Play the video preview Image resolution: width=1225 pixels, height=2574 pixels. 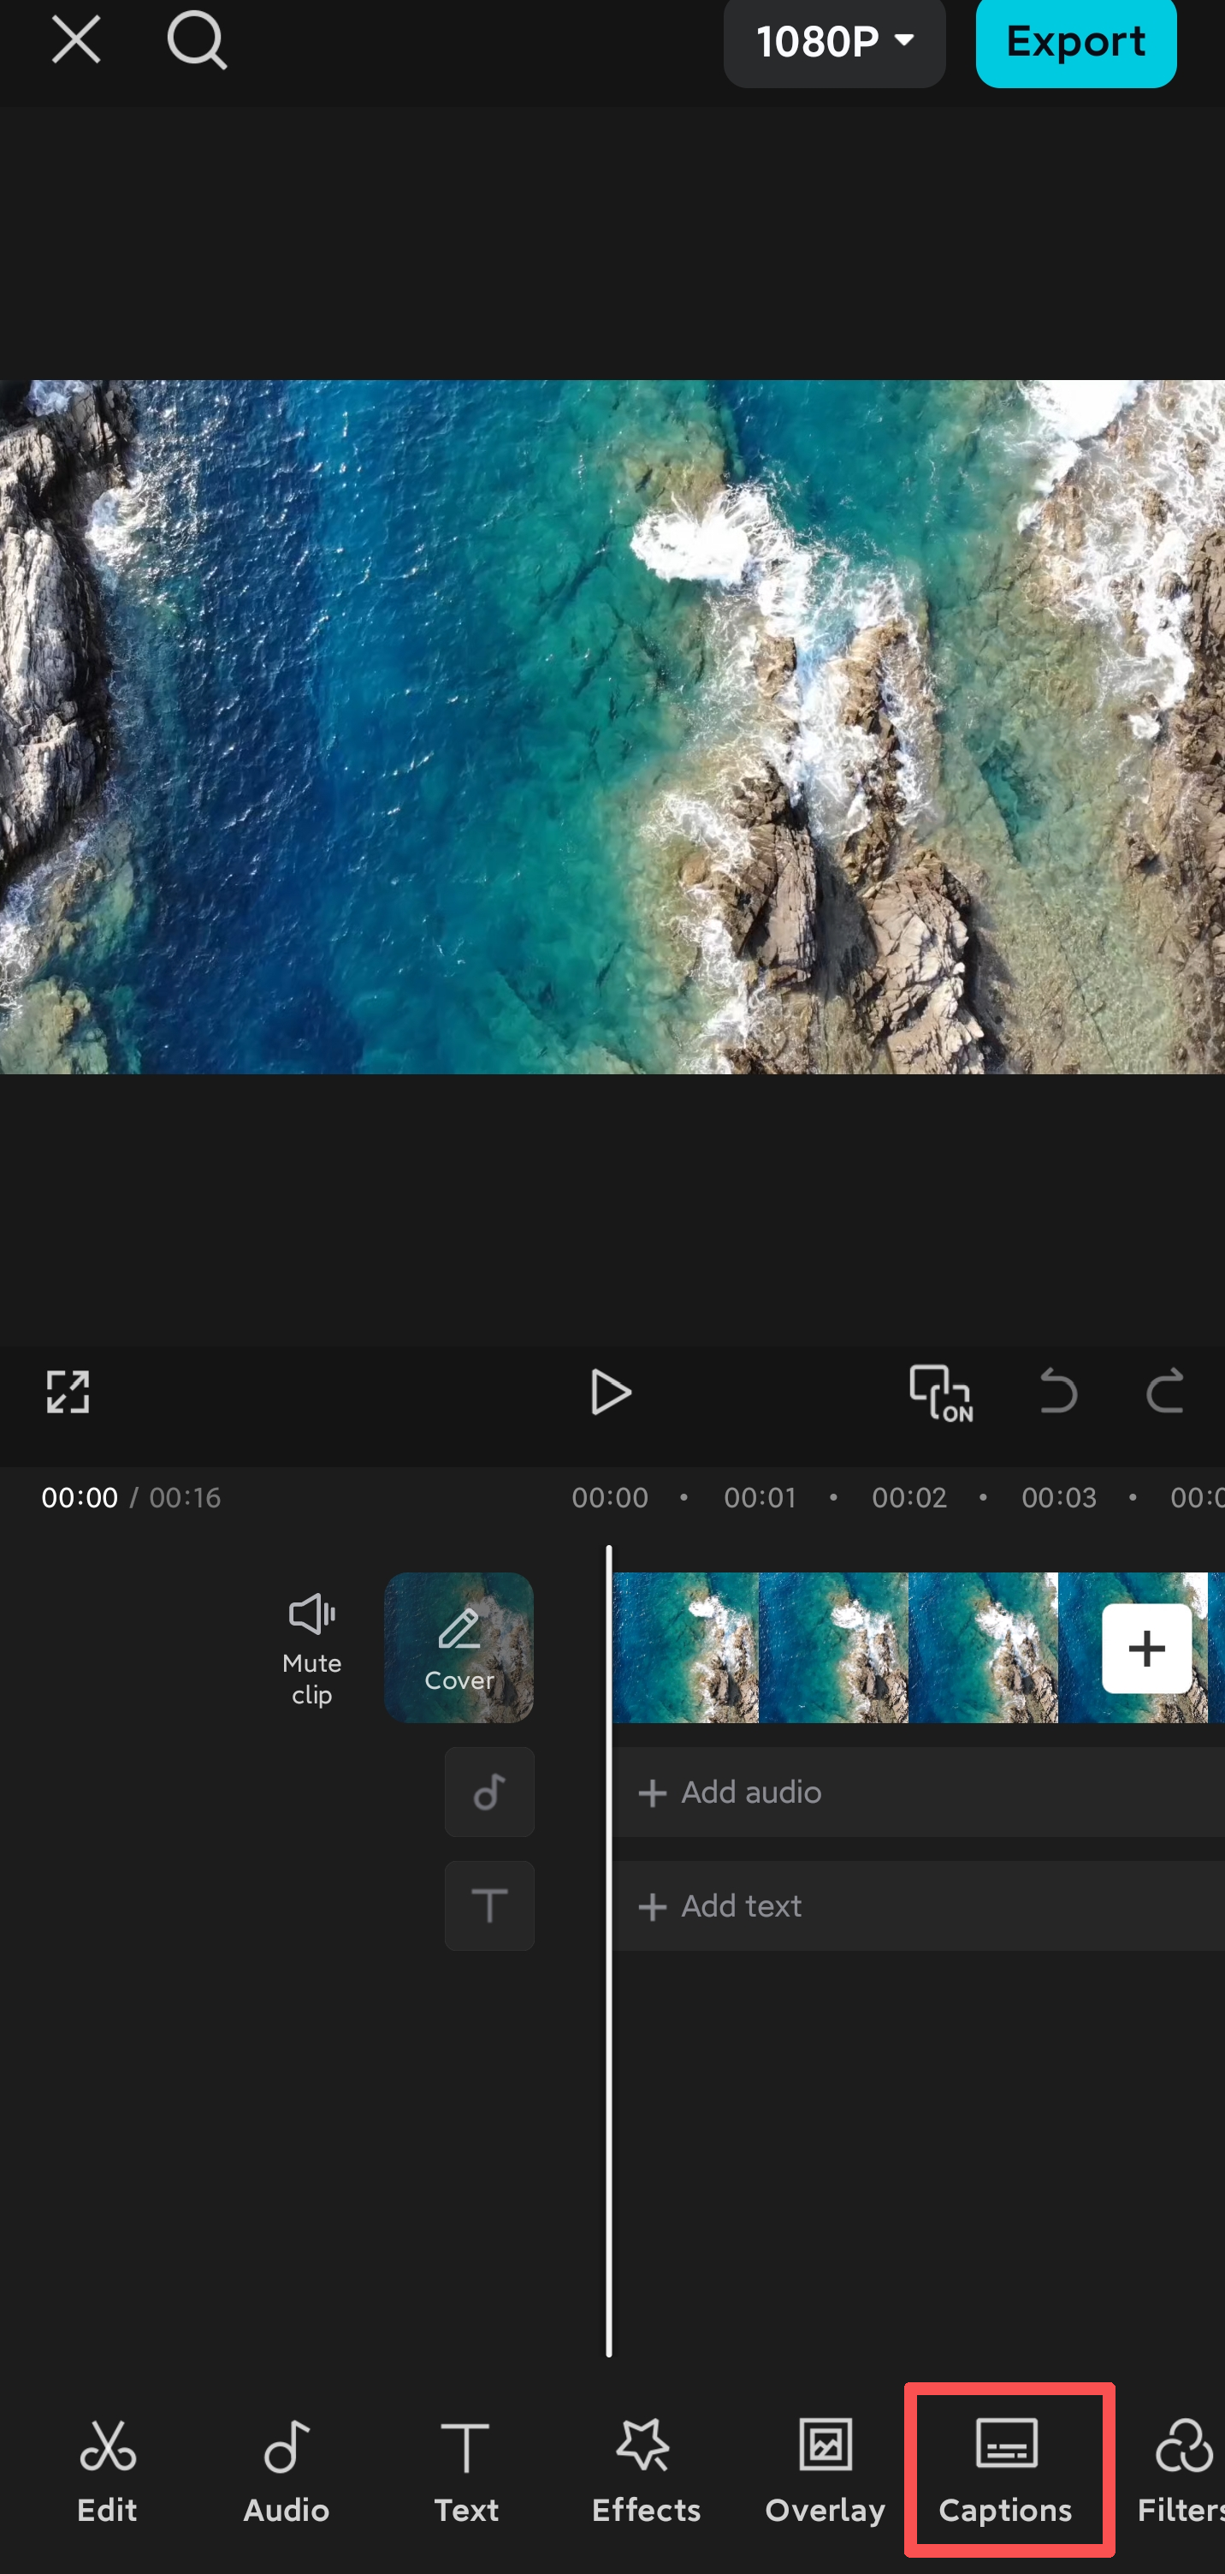(610, 1392)
